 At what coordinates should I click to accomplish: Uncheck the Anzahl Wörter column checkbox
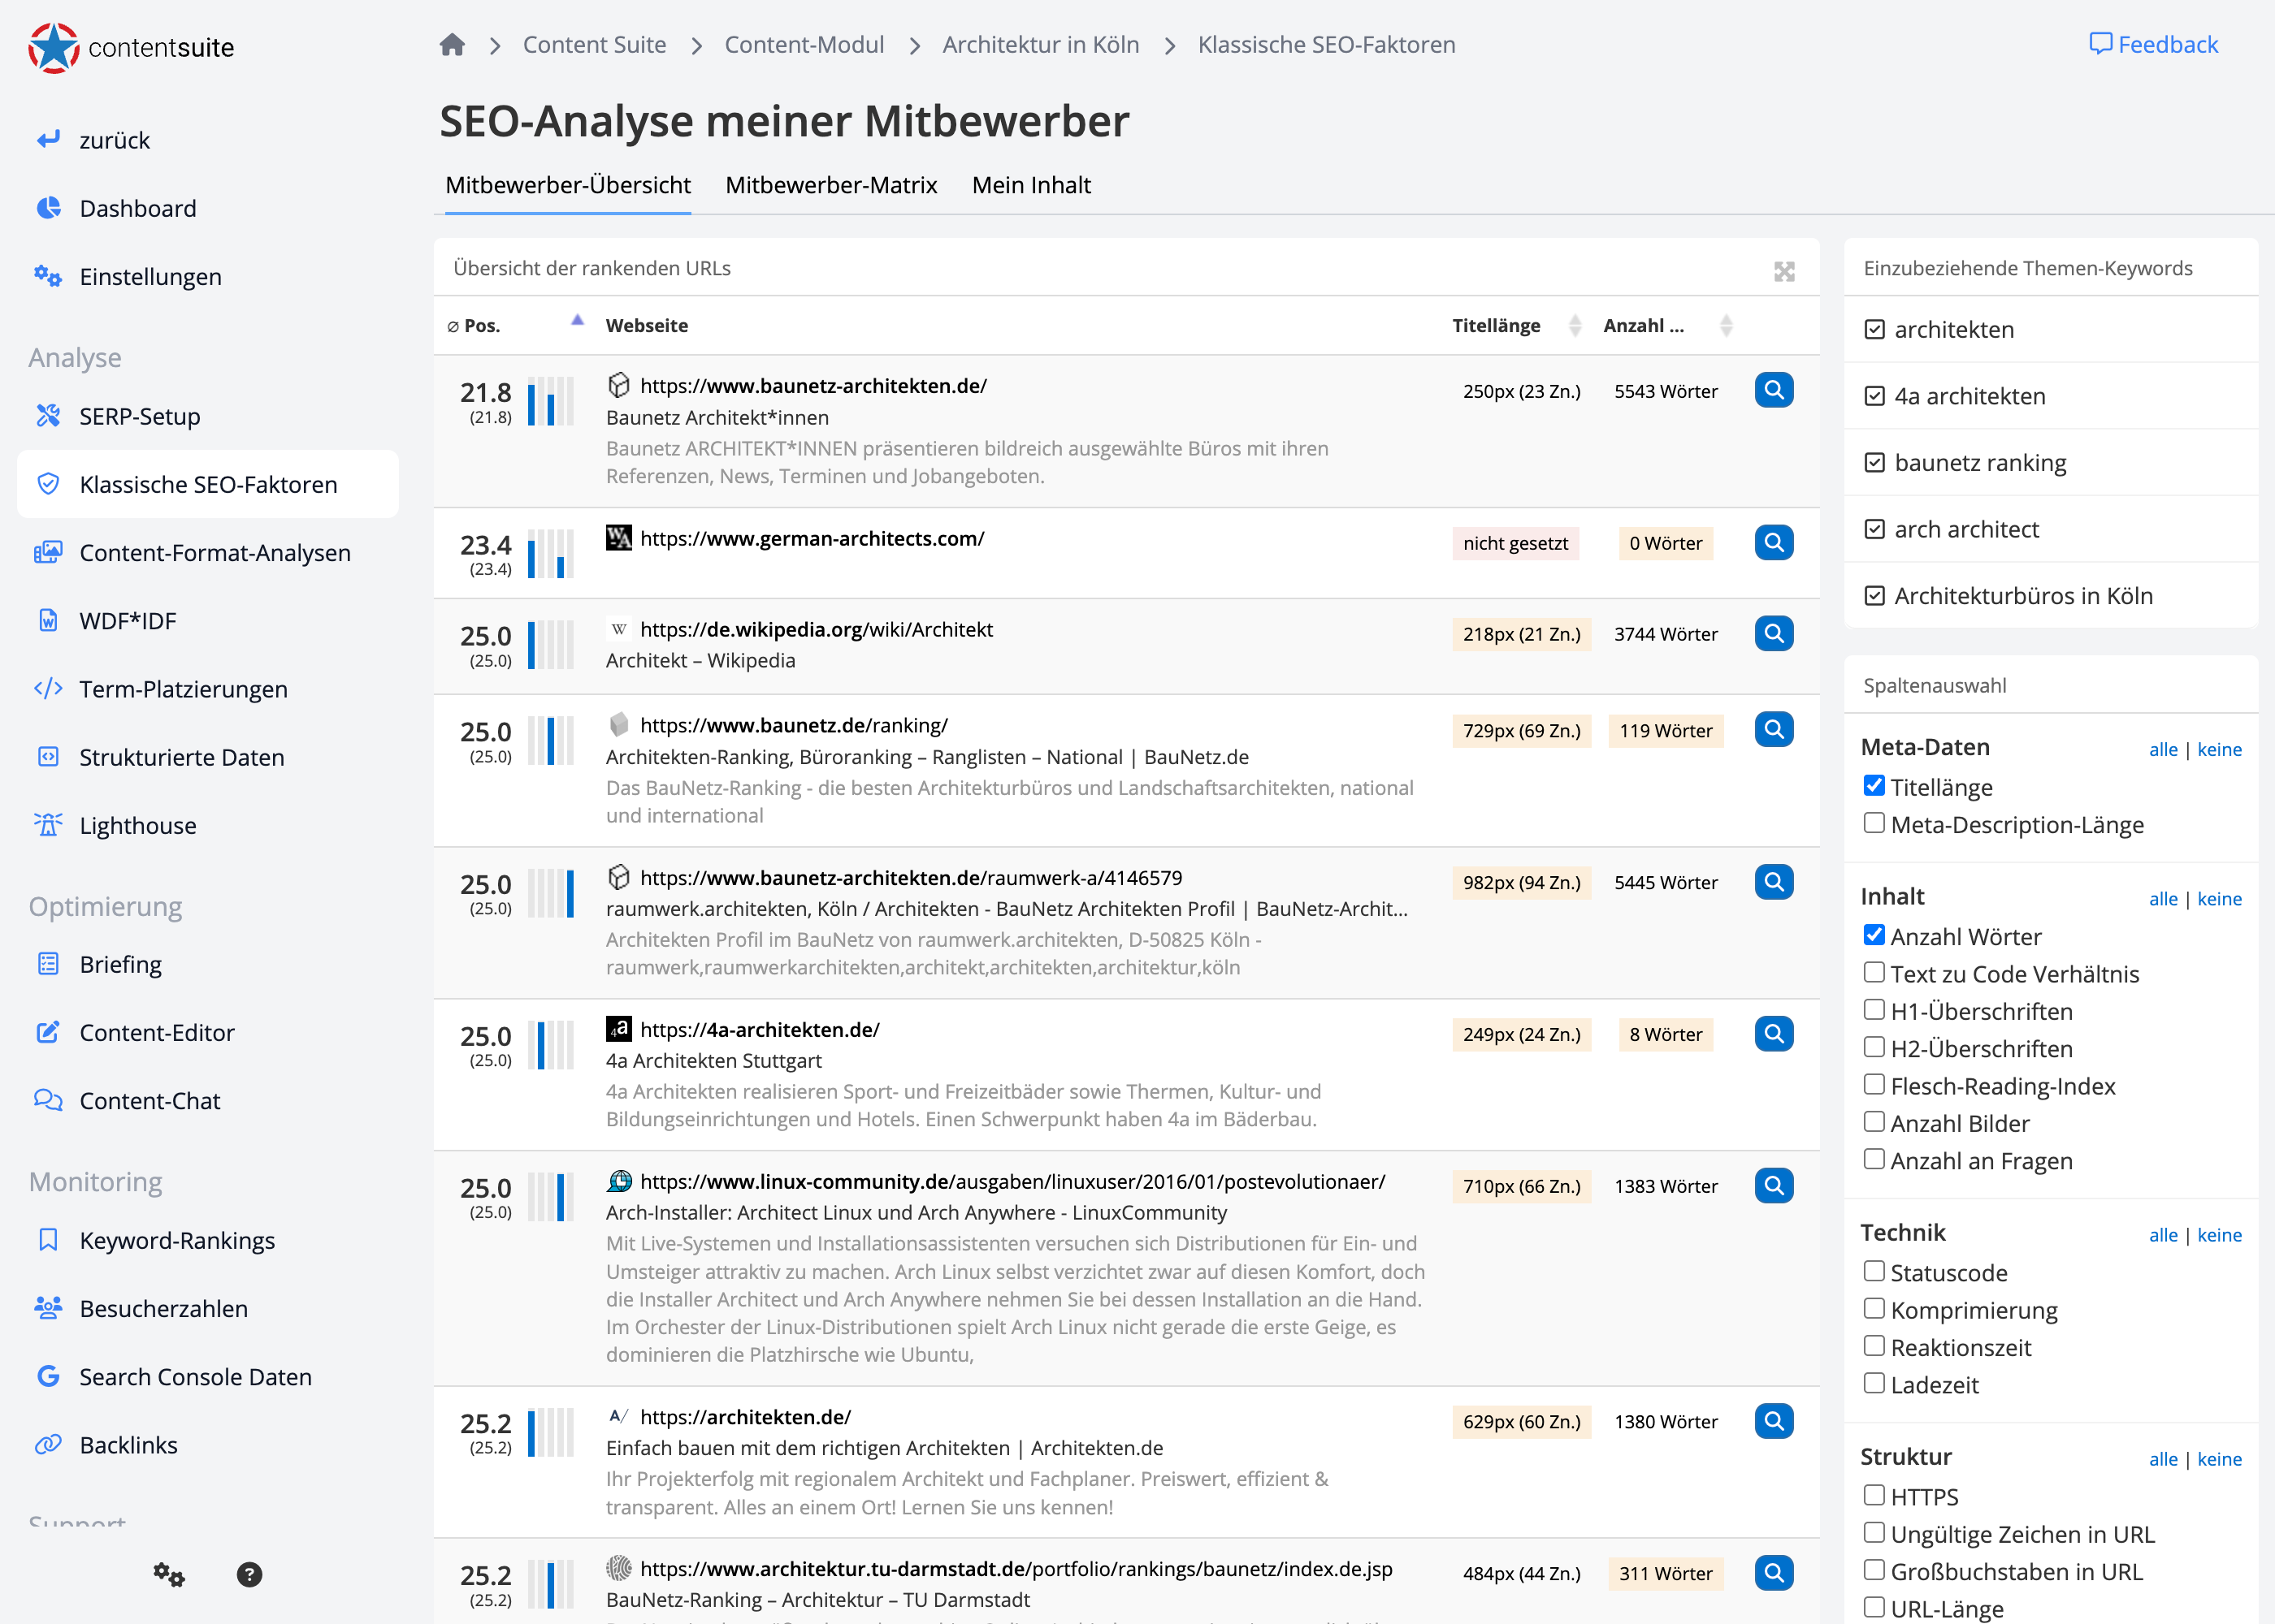coord(1874,935)
